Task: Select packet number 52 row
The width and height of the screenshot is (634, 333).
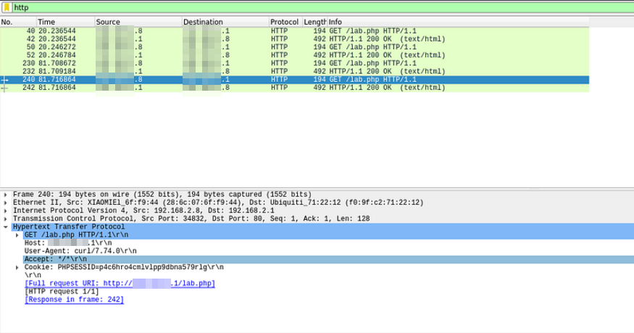Action: 294,55
